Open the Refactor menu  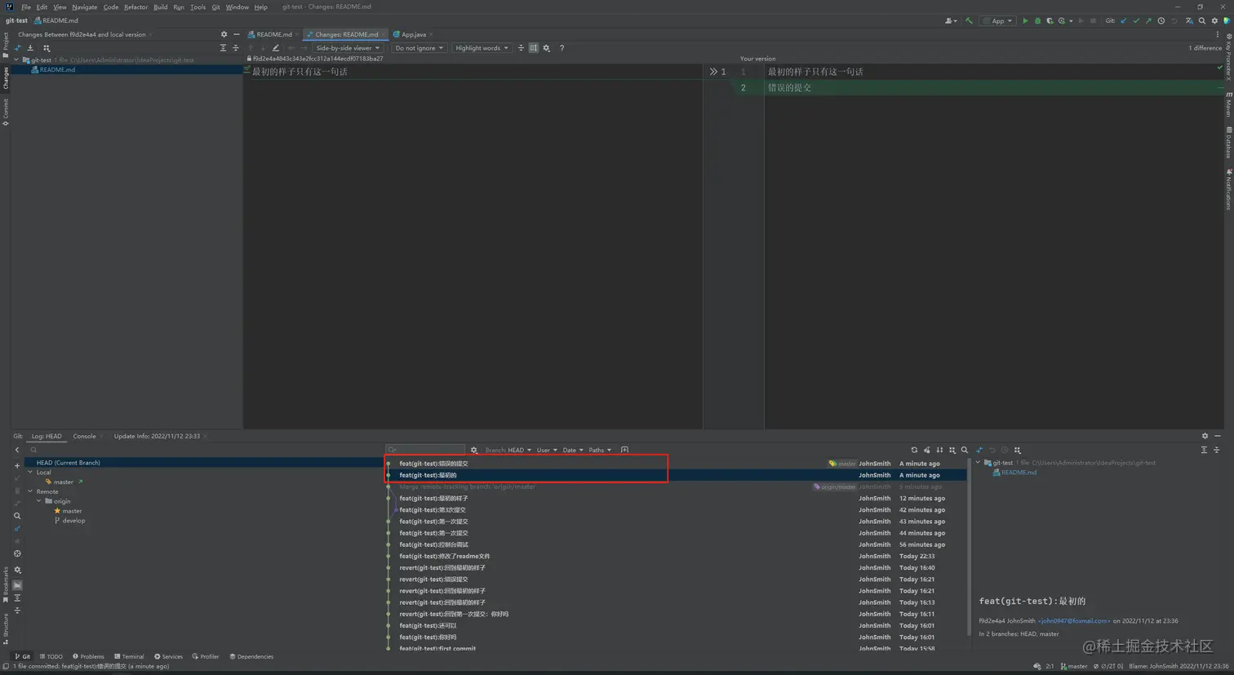coord(135,7)
